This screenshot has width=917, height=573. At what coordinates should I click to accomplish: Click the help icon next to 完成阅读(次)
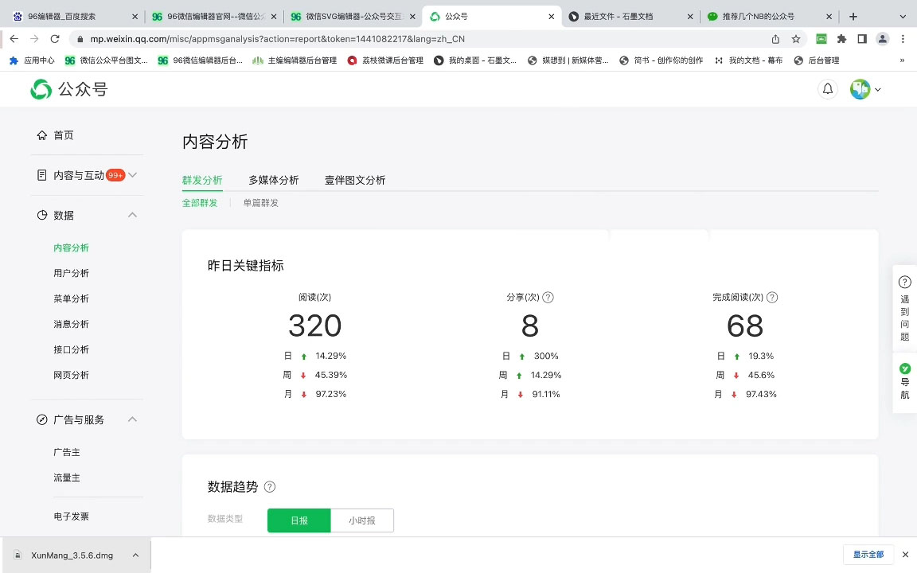click(x=772, y=298)
